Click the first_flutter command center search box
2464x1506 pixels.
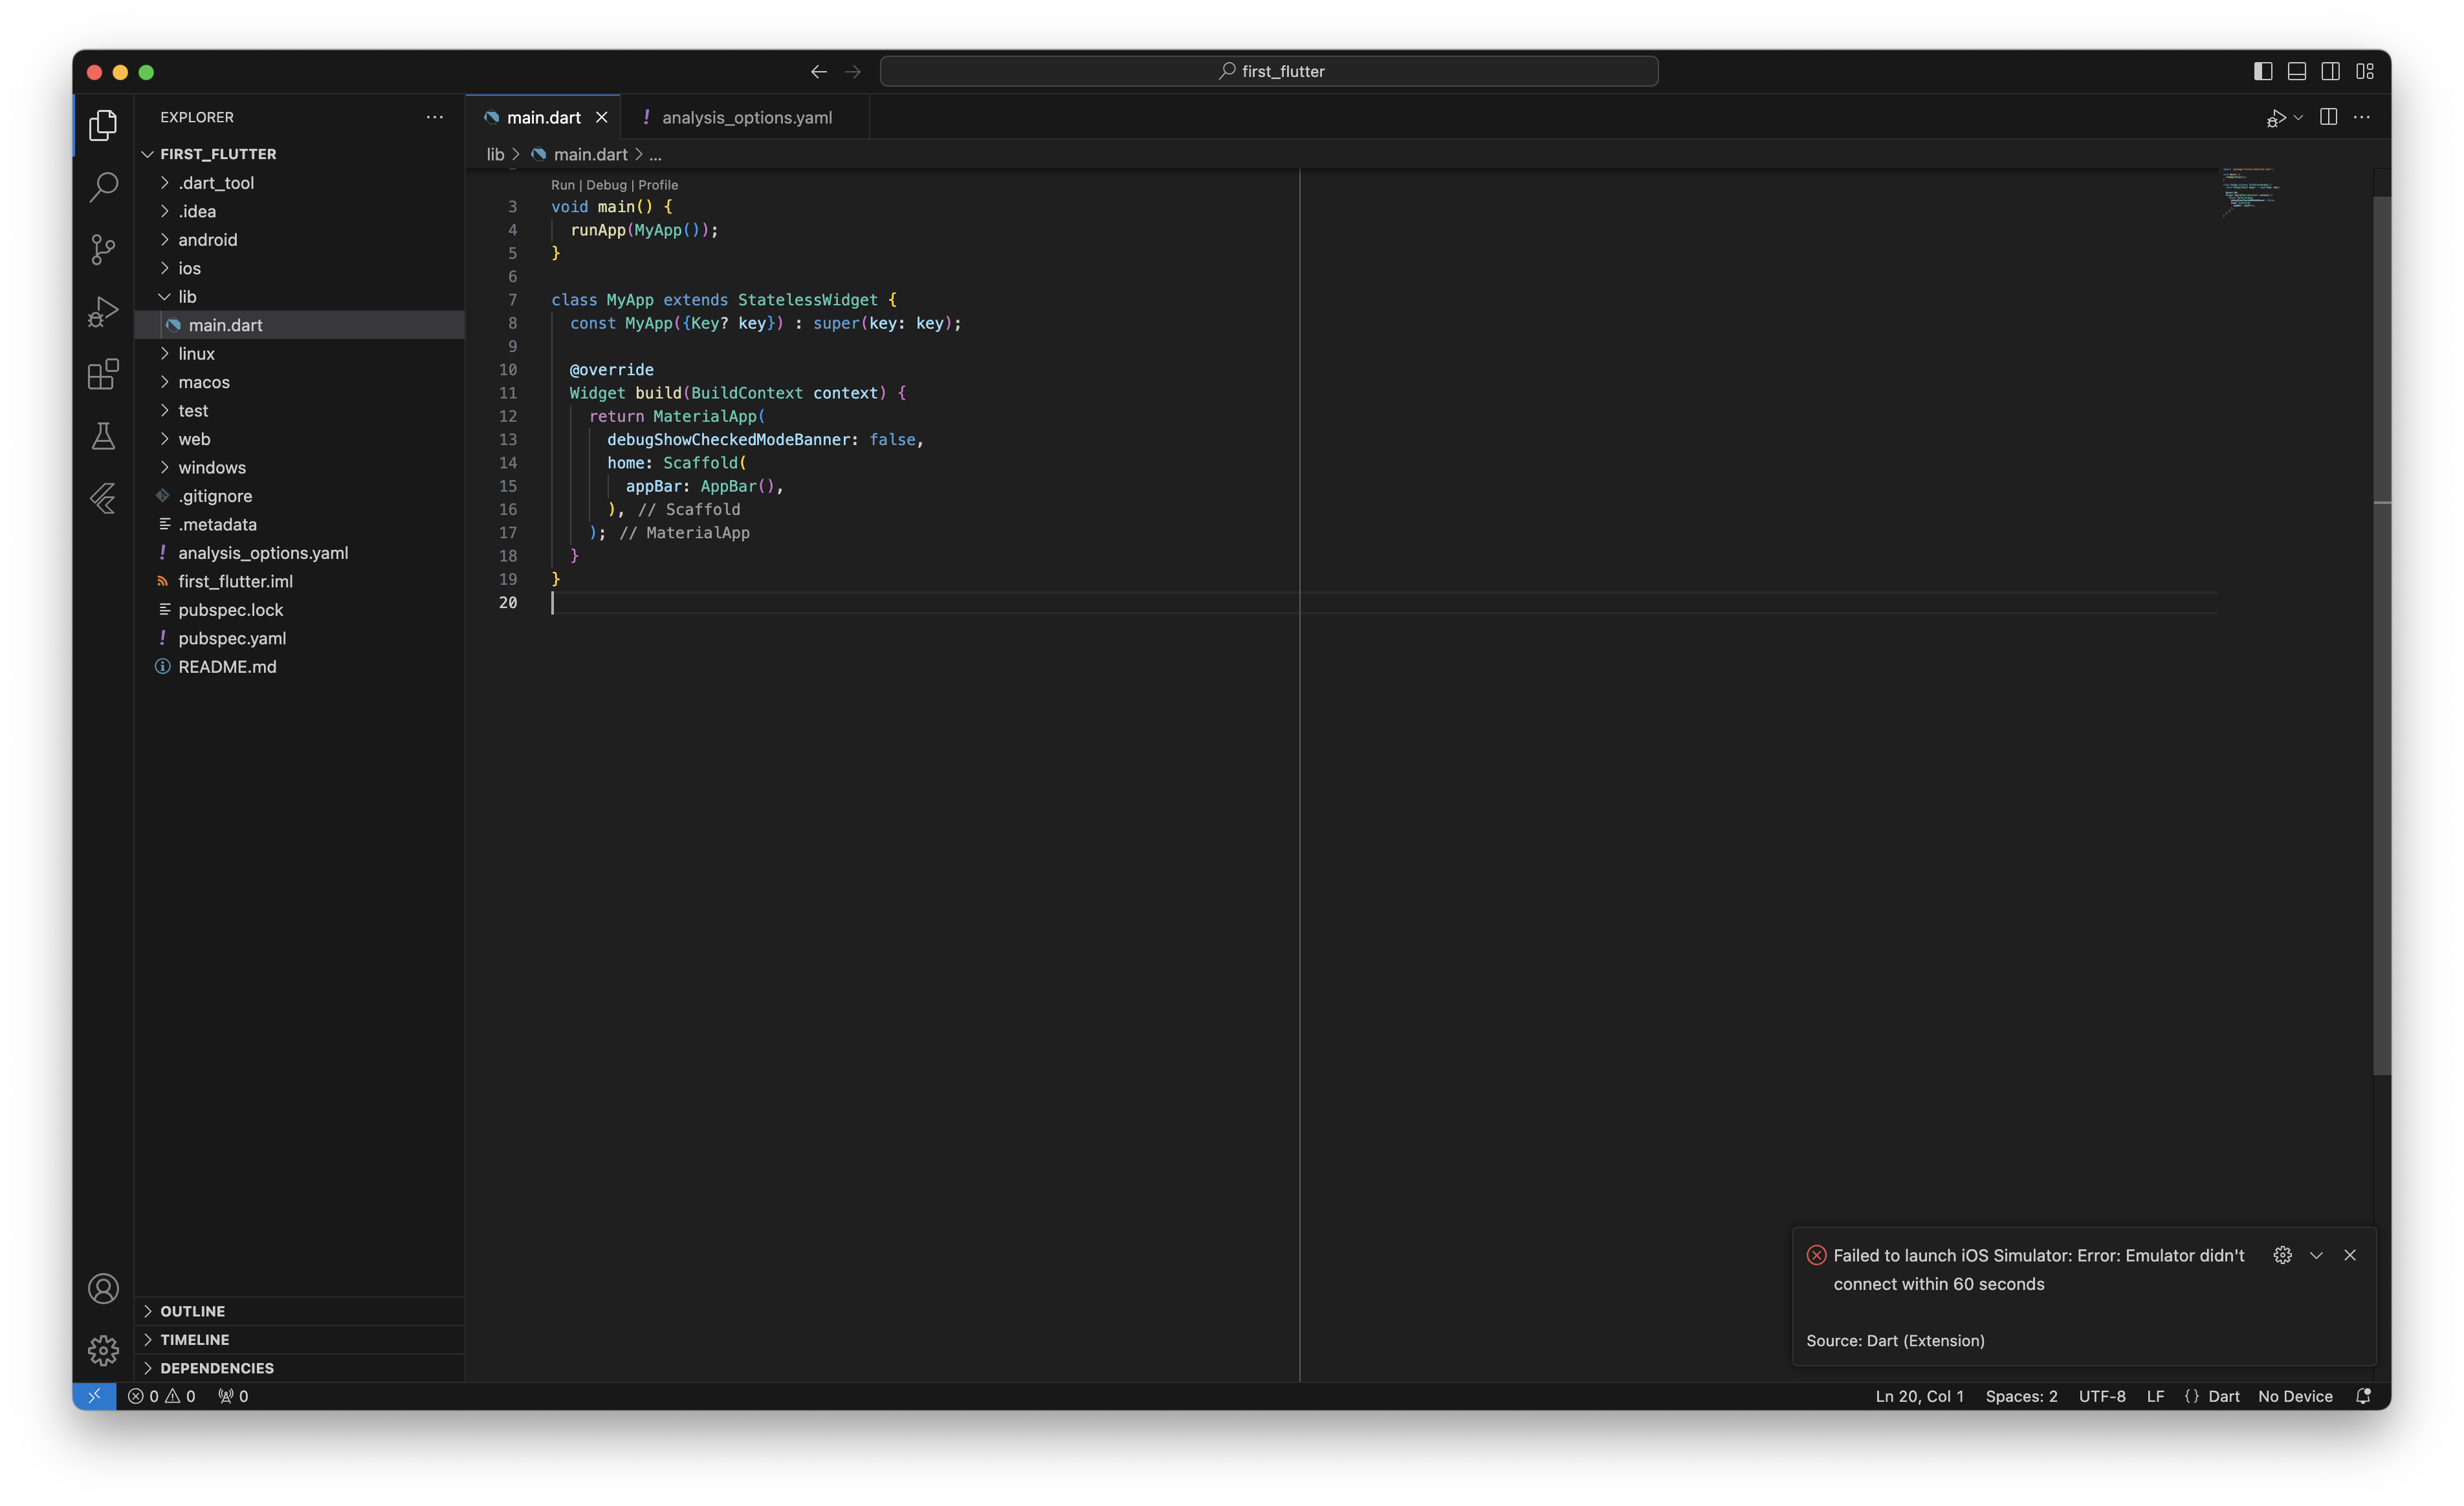coord(1269,71)
